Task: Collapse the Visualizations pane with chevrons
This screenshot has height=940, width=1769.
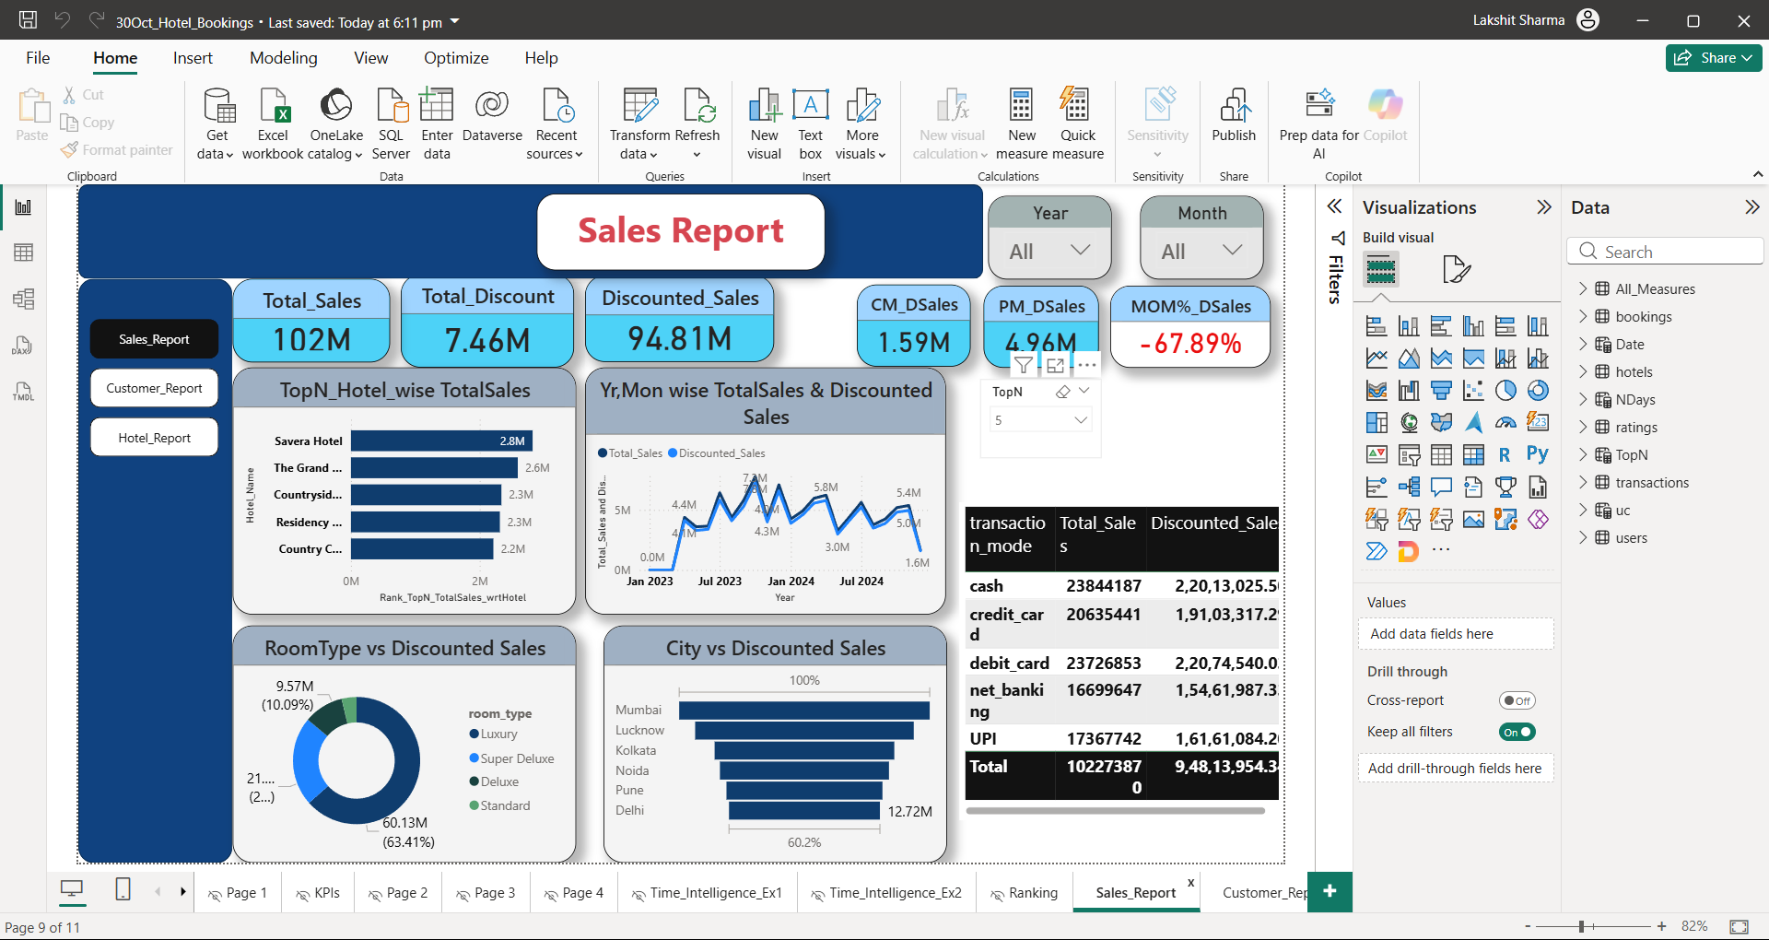Action: [1544, 207]
